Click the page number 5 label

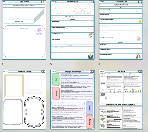tap(51, 64)
